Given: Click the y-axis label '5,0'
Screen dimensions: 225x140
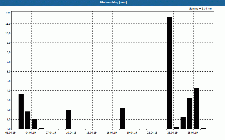Looking at the screenshot, I should (x=8, y=81).
